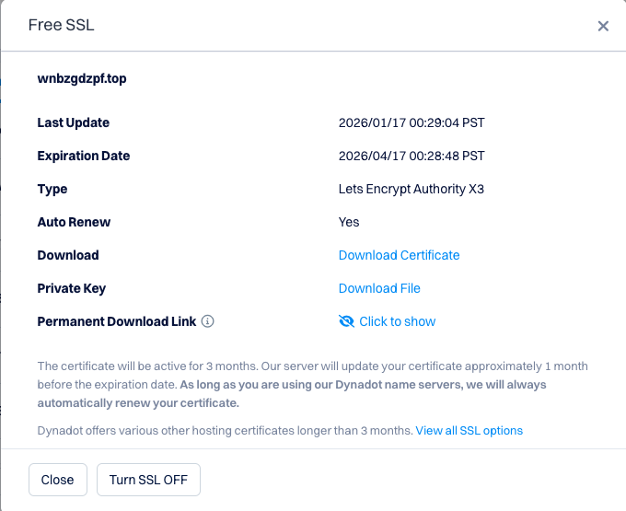
Task: Click the Auto Renew "Yes" value
Action: 349,222
